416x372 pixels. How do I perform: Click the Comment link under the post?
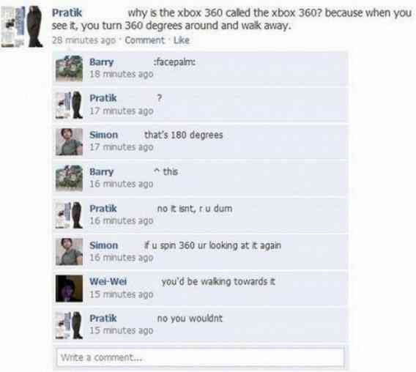[144, 40]
